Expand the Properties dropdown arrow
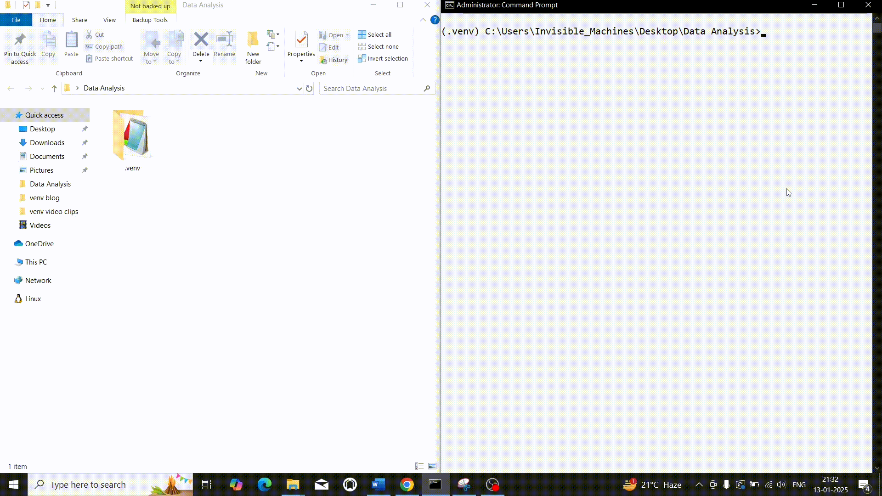882x496 pixels. (301, 61)
